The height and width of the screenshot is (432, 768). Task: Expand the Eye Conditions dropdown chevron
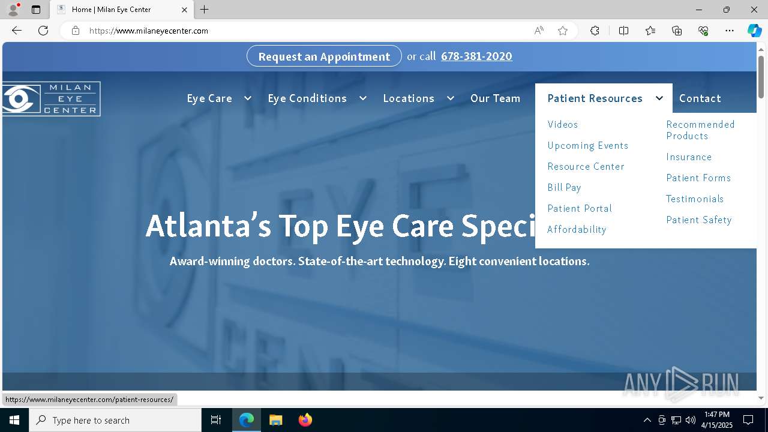[x=362, y=98]
